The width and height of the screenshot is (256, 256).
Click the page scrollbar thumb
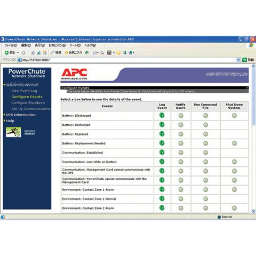point(253,97)
